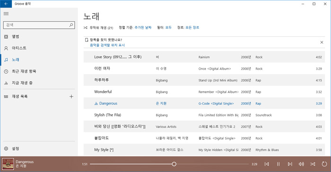The image size is (331, 172).
Task: Select the Wonderful song
Action: 204,92
